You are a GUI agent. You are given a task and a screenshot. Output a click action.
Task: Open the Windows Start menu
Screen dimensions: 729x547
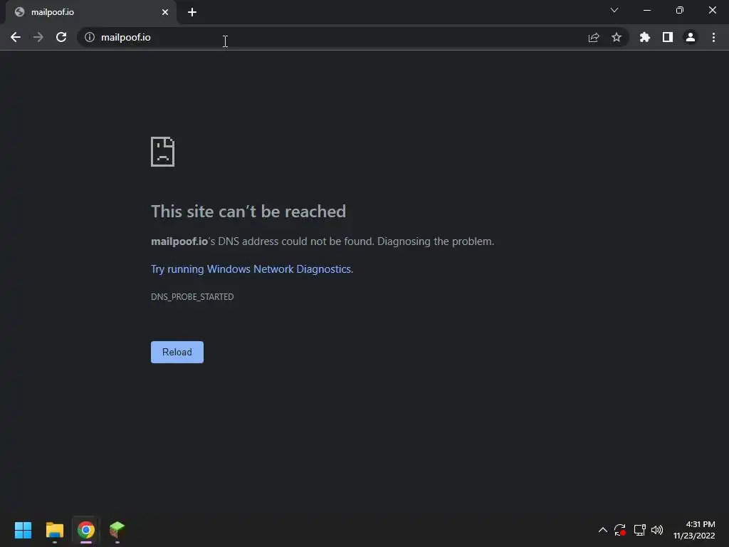[23, 530]
